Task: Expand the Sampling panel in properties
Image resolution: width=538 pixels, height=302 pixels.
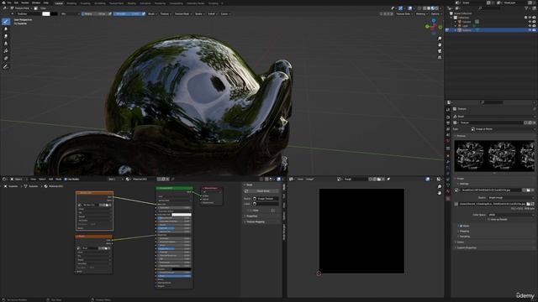Action: [464, 237]
